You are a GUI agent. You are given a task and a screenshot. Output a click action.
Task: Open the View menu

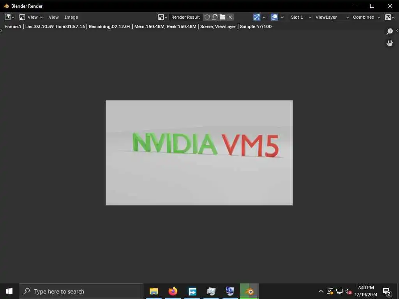pos(53,17)
